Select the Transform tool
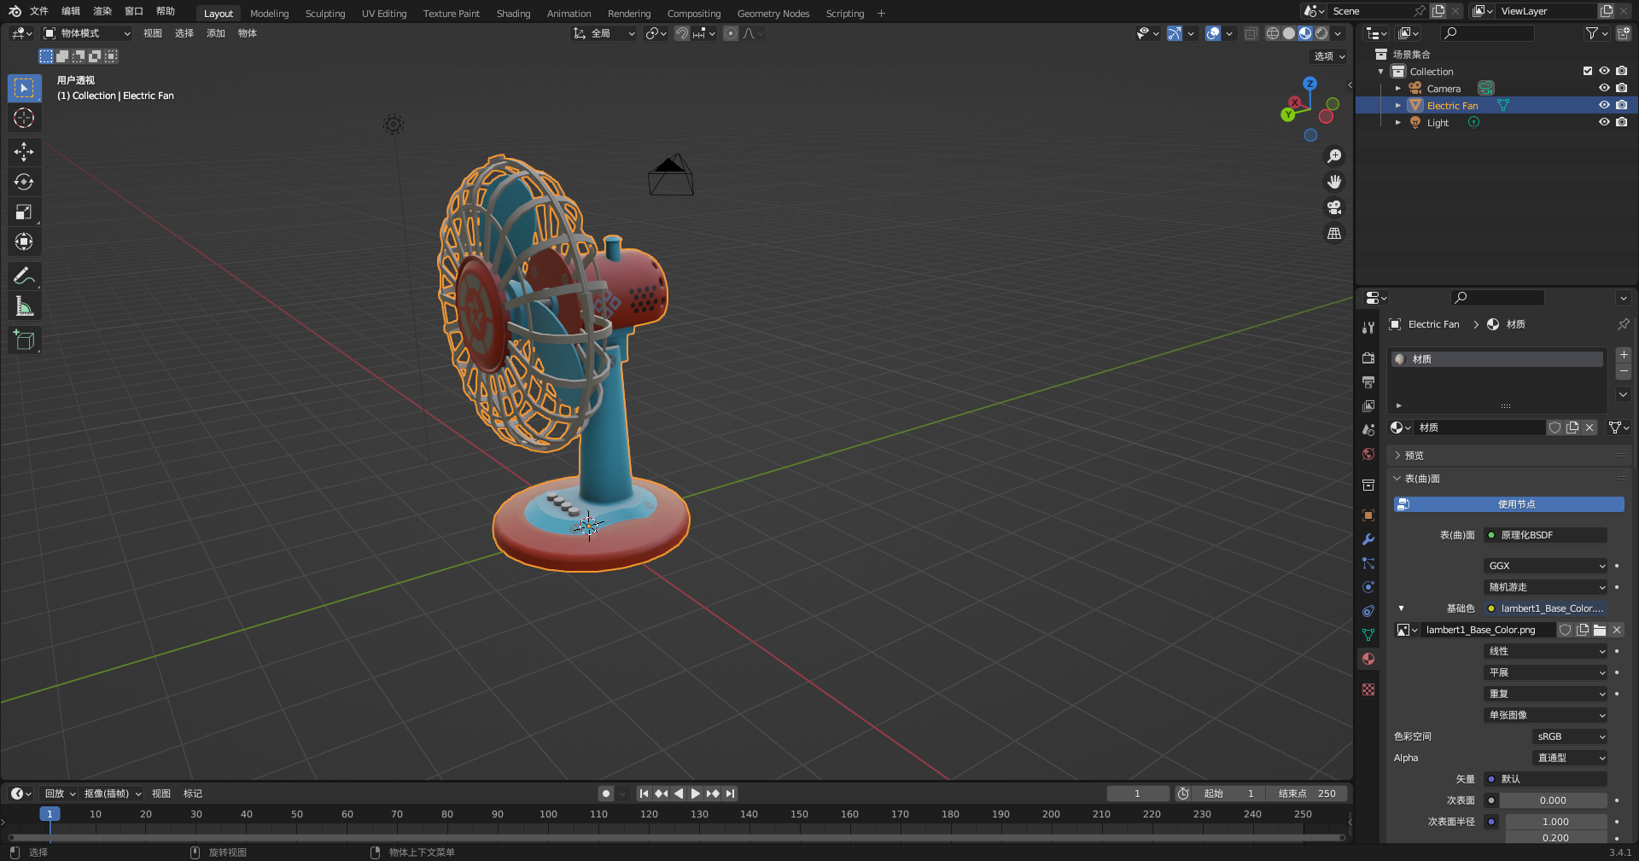1639x861 pixels. coord(24,241)
